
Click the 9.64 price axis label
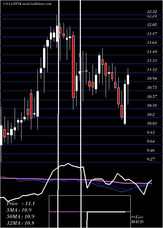point(151,141)
